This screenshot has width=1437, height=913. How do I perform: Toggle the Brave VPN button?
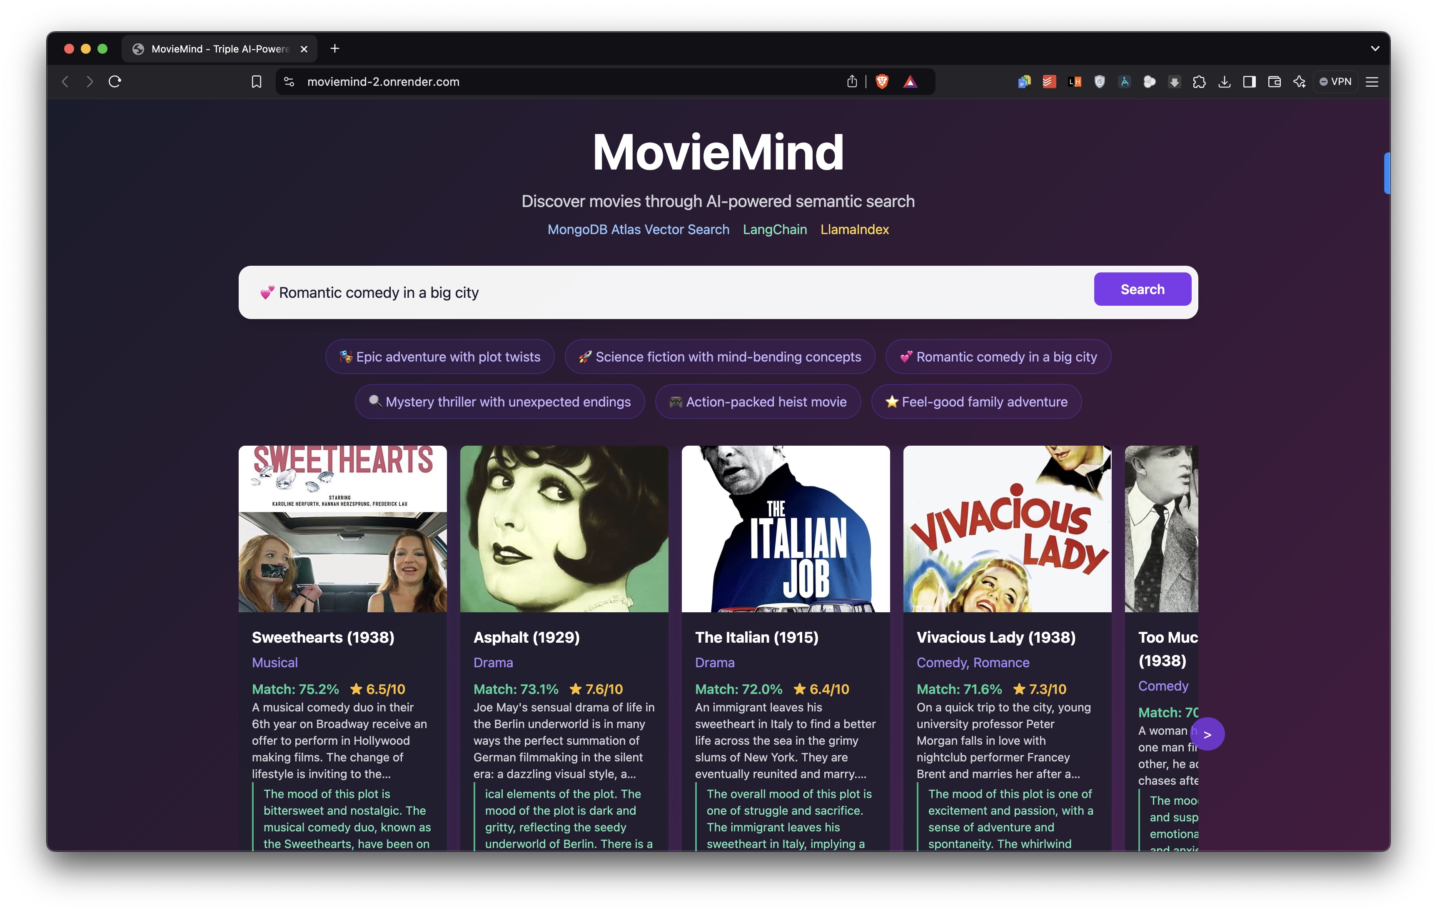[1335, 82]
